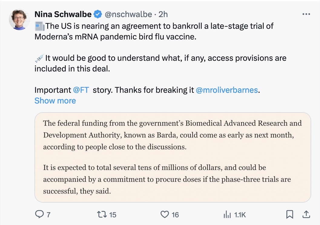Expand the tweet with Show more
Screen dimensions: 320x225
(55, 101)
